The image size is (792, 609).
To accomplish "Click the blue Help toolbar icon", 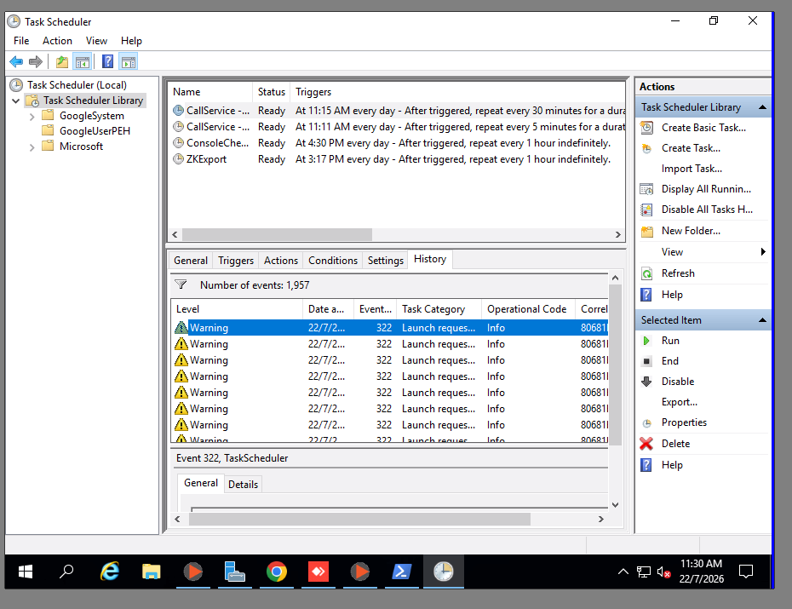I will pos(107,61).
